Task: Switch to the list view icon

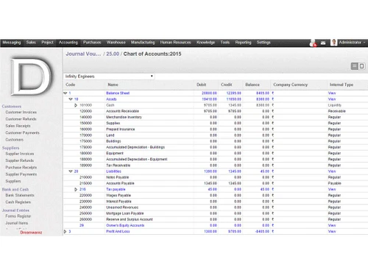Action: click(x=355, y=66)
